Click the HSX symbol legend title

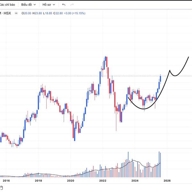tap(5, 13)
